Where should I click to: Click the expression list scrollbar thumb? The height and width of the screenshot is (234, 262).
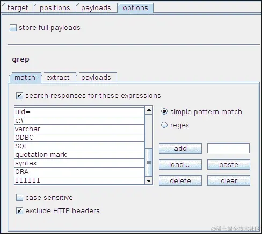pyautogui.click(x=149, y=162)
